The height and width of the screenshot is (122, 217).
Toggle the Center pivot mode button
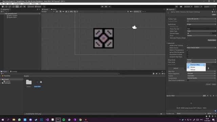(31, 6)
